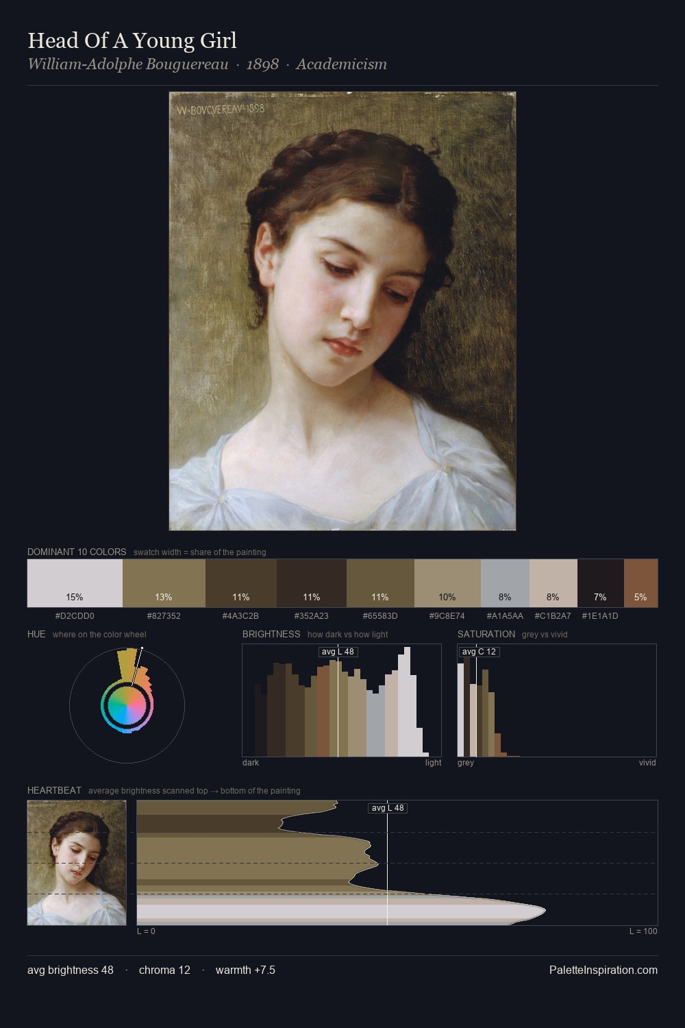The width and height of the screenshot is (685, 1028).
Task: Click the hex code #9C8E74 text
Action: tap(447, 616)
